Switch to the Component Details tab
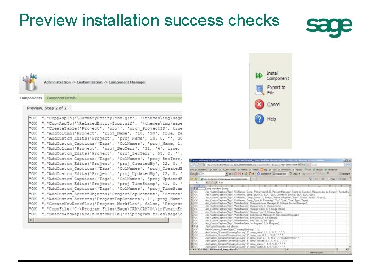This screenshot has width=371, height=278. (x=61, y=98)
